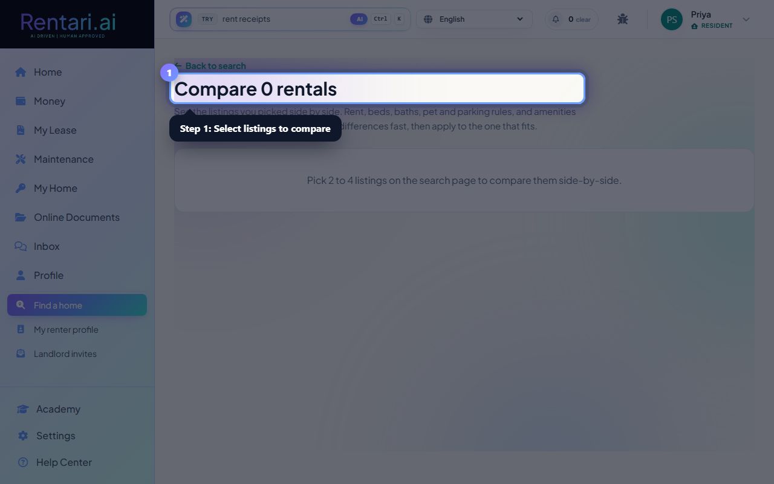This screenshot has height=484, width=774.
Task: Click the Maintenance tools icon
Action: 21,159
